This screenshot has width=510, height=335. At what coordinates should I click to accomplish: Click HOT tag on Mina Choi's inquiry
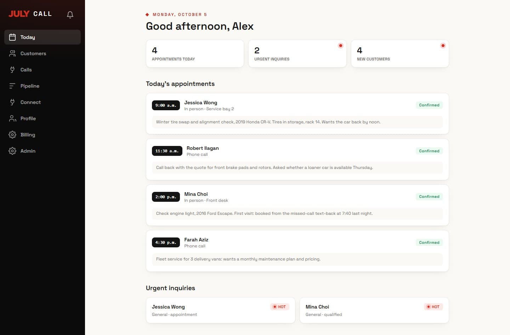(x=433, y=307)
